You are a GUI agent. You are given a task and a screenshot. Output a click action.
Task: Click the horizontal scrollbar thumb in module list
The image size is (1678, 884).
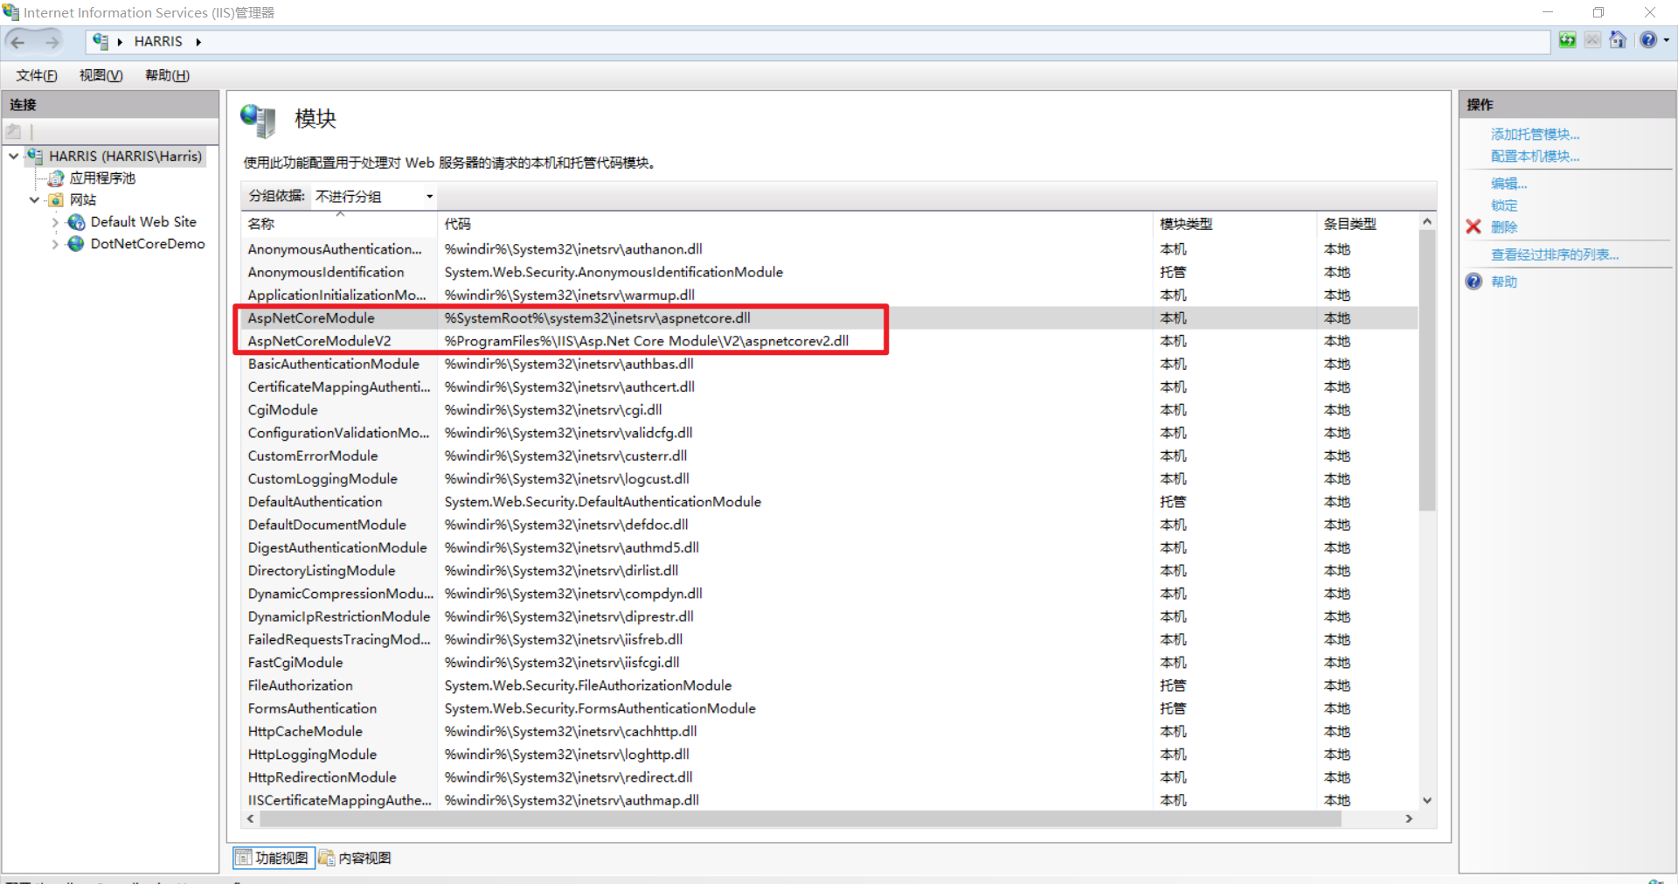[801, 818]
